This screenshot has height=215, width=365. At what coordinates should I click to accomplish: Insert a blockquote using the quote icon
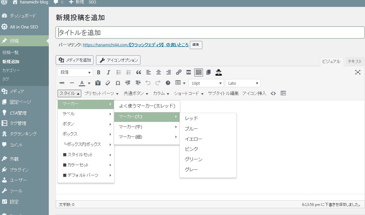(x=139, y=72)
